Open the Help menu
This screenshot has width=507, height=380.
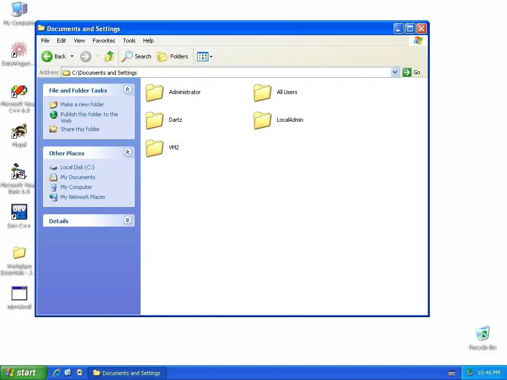(x=149, y=41)
